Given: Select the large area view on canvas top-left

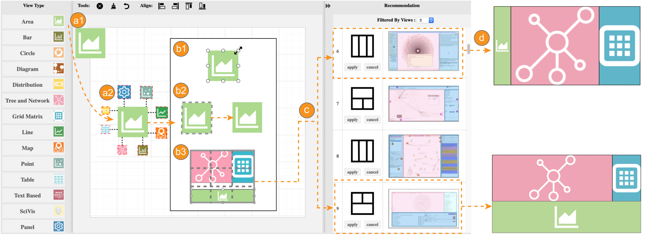Looking at the screenshot, I should (x=90, y=43).
